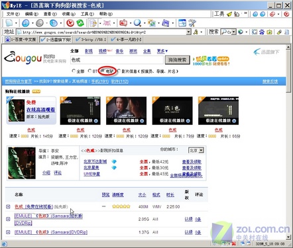Expand the EMULE Samsara 2.05G result row
The width and height of the screenshot is (293, 248).
(x=8, y=219)
